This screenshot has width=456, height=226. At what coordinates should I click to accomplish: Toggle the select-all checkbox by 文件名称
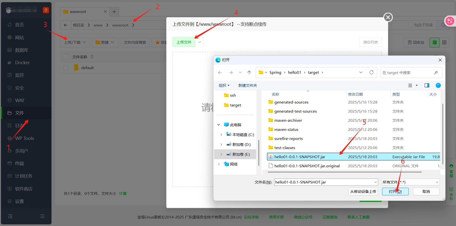point(66,57)
